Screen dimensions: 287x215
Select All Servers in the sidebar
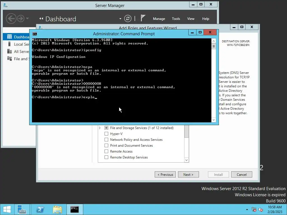click(x=16, y=52)
